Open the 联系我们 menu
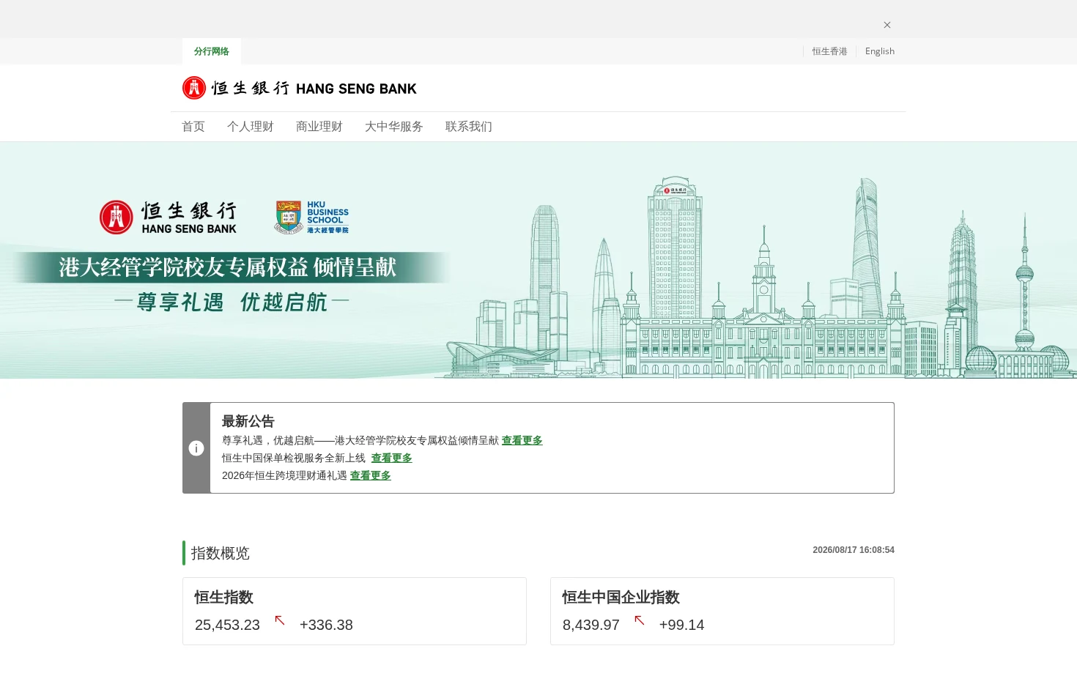 coord(469,127)
